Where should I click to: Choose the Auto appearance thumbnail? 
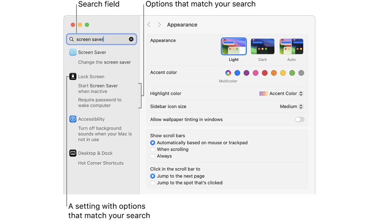(x=291, y=47)
